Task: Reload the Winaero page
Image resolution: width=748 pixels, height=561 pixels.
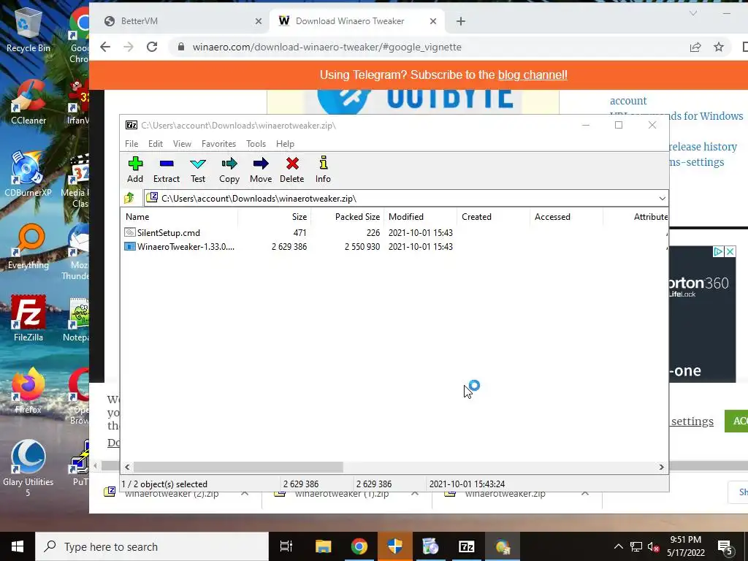Action: pyautogui.click(x=152, y=47)
